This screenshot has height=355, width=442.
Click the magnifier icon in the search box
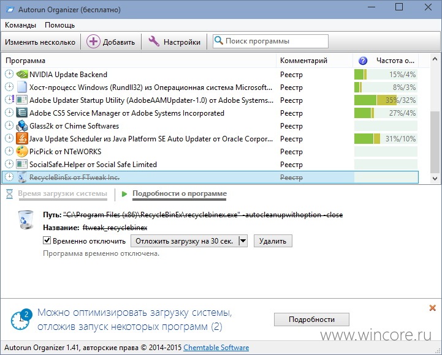coord(219,40)
